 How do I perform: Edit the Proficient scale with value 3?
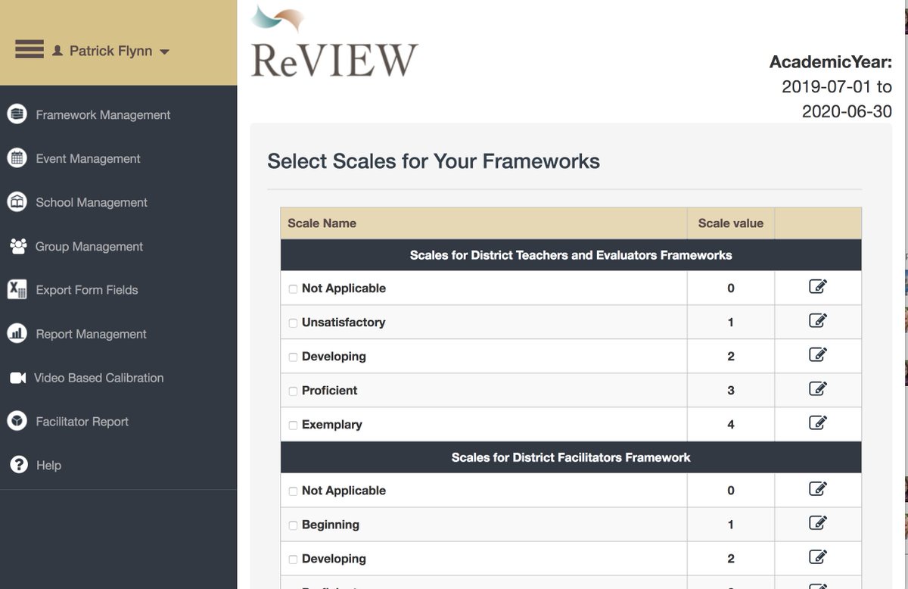pos(817,389)
